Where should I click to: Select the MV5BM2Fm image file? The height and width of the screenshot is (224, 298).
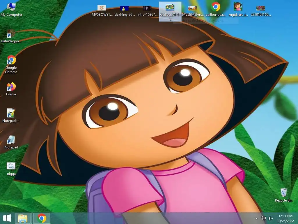tap(193, 10)
